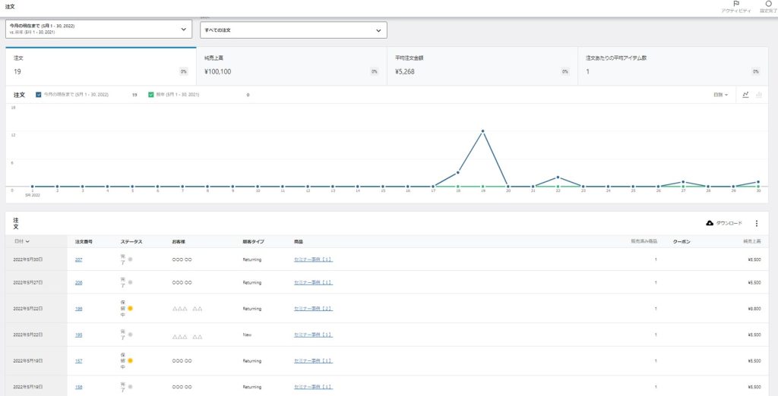Switch to bar chart view
The image size is (778, 396).
click(759, 95)
